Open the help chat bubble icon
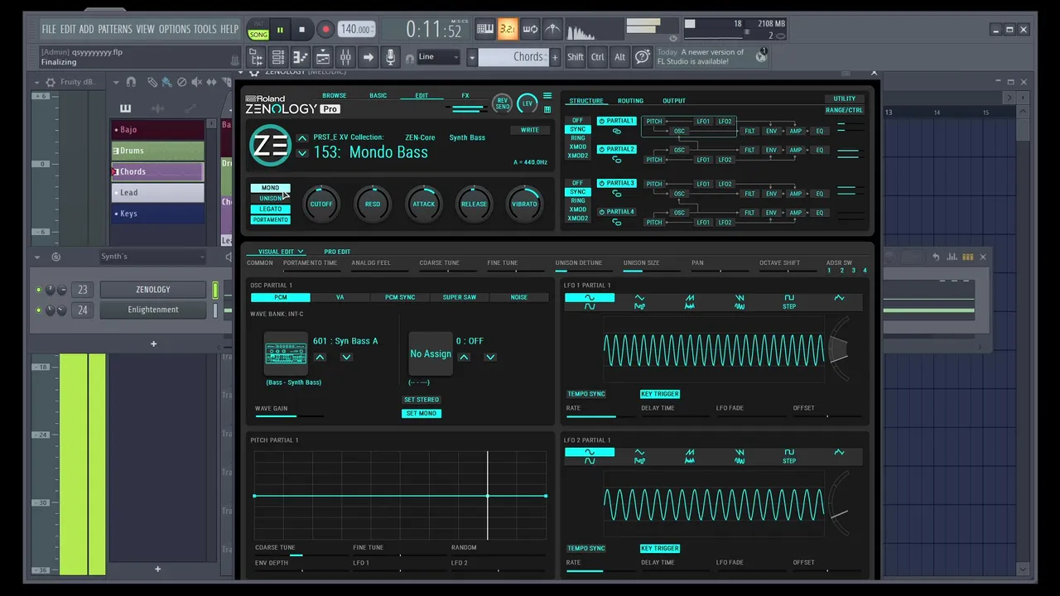This screenshot has width=1060, height=596. click(642, 57)
